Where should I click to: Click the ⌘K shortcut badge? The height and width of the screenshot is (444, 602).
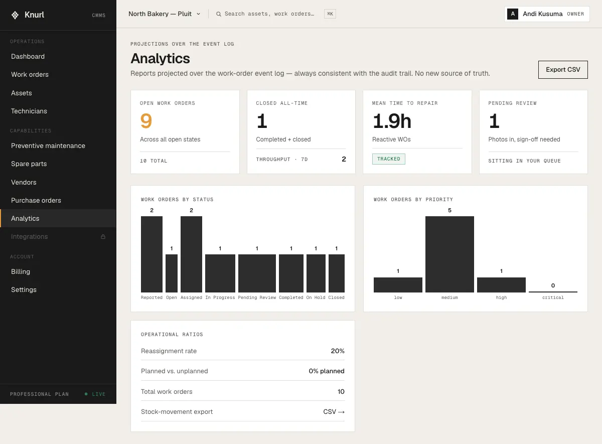point(330,14)
